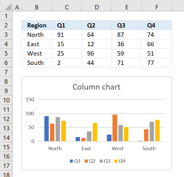Select column F header
The height and width of the screenshot is (177, 184).
(x=157, y=7)
